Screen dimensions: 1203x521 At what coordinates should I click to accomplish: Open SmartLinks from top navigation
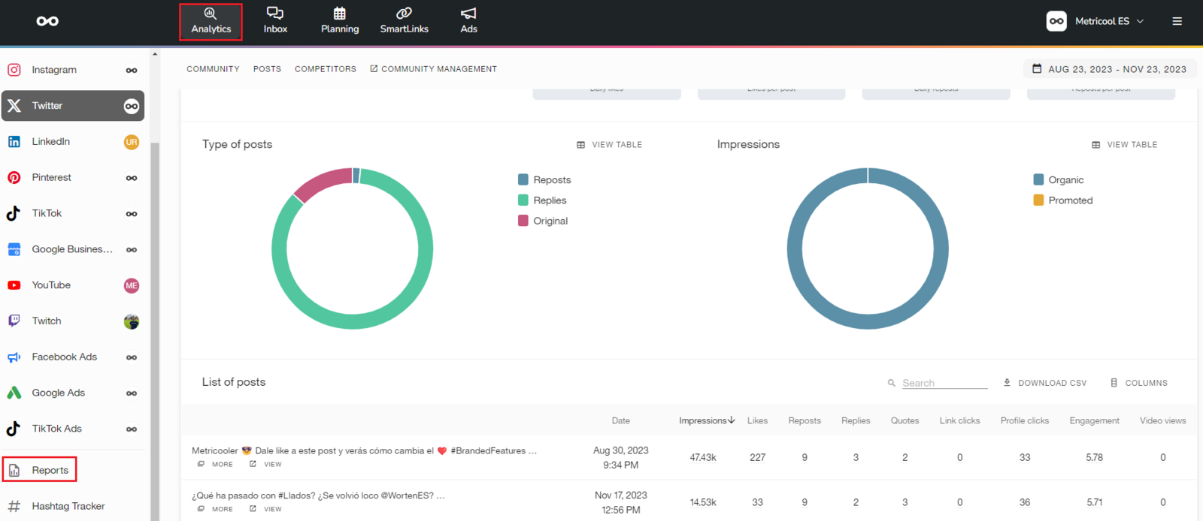pyautogui.click(x=404, y=20)
